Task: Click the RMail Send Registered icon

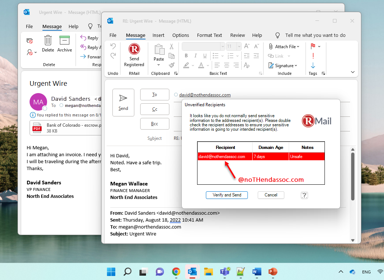Action: pyautogui.click(x=134, y=49)
